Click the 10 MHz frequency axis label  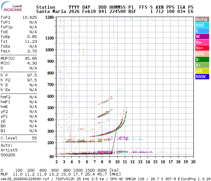[117, 162]
